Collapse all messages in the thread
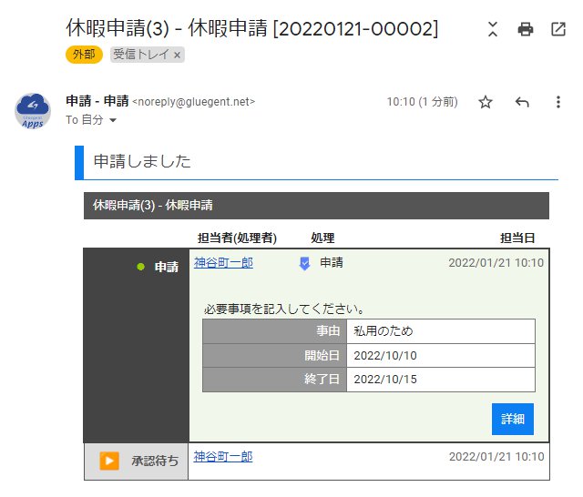This screenshot has height=497, width=583. point(493,29)
